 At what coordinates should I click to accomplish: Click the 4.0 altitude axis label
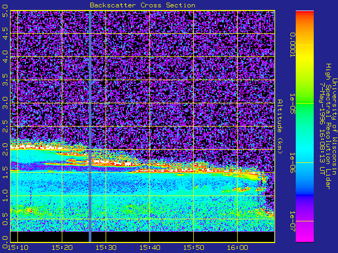(x=5, y=56)
